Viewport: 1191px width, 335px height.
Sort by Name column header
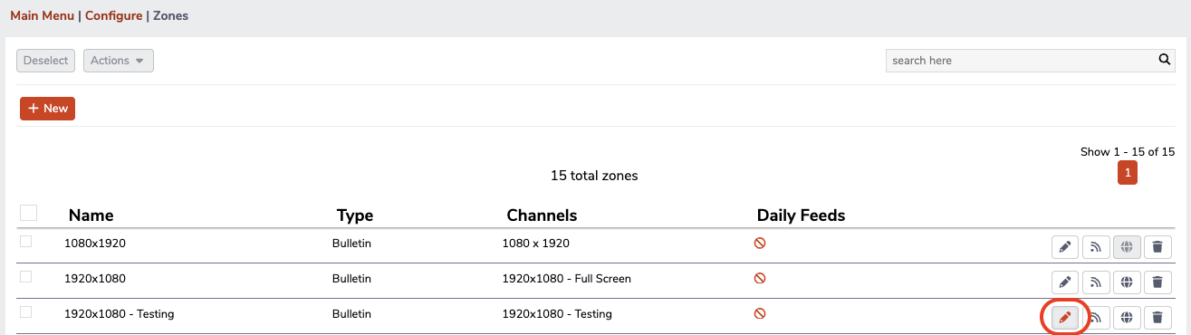click(91, 215)
